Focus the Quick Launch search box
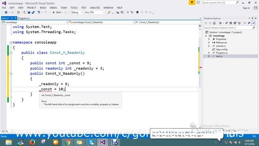The image size is (259, 146). pos(220,3)
